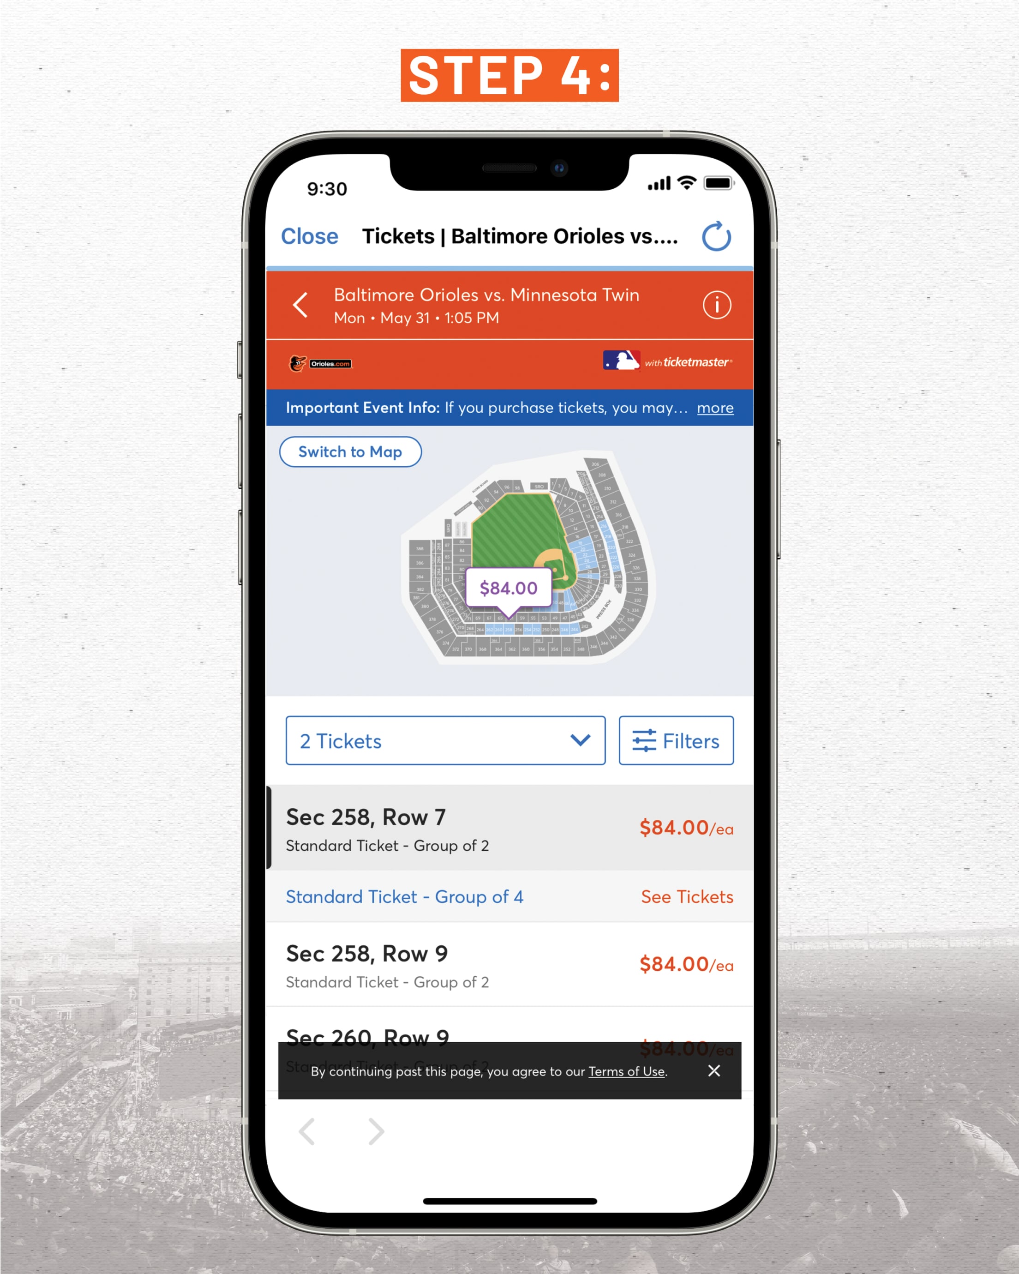Select Sec 258 Row 9 ticket listing

pos(509,963)
